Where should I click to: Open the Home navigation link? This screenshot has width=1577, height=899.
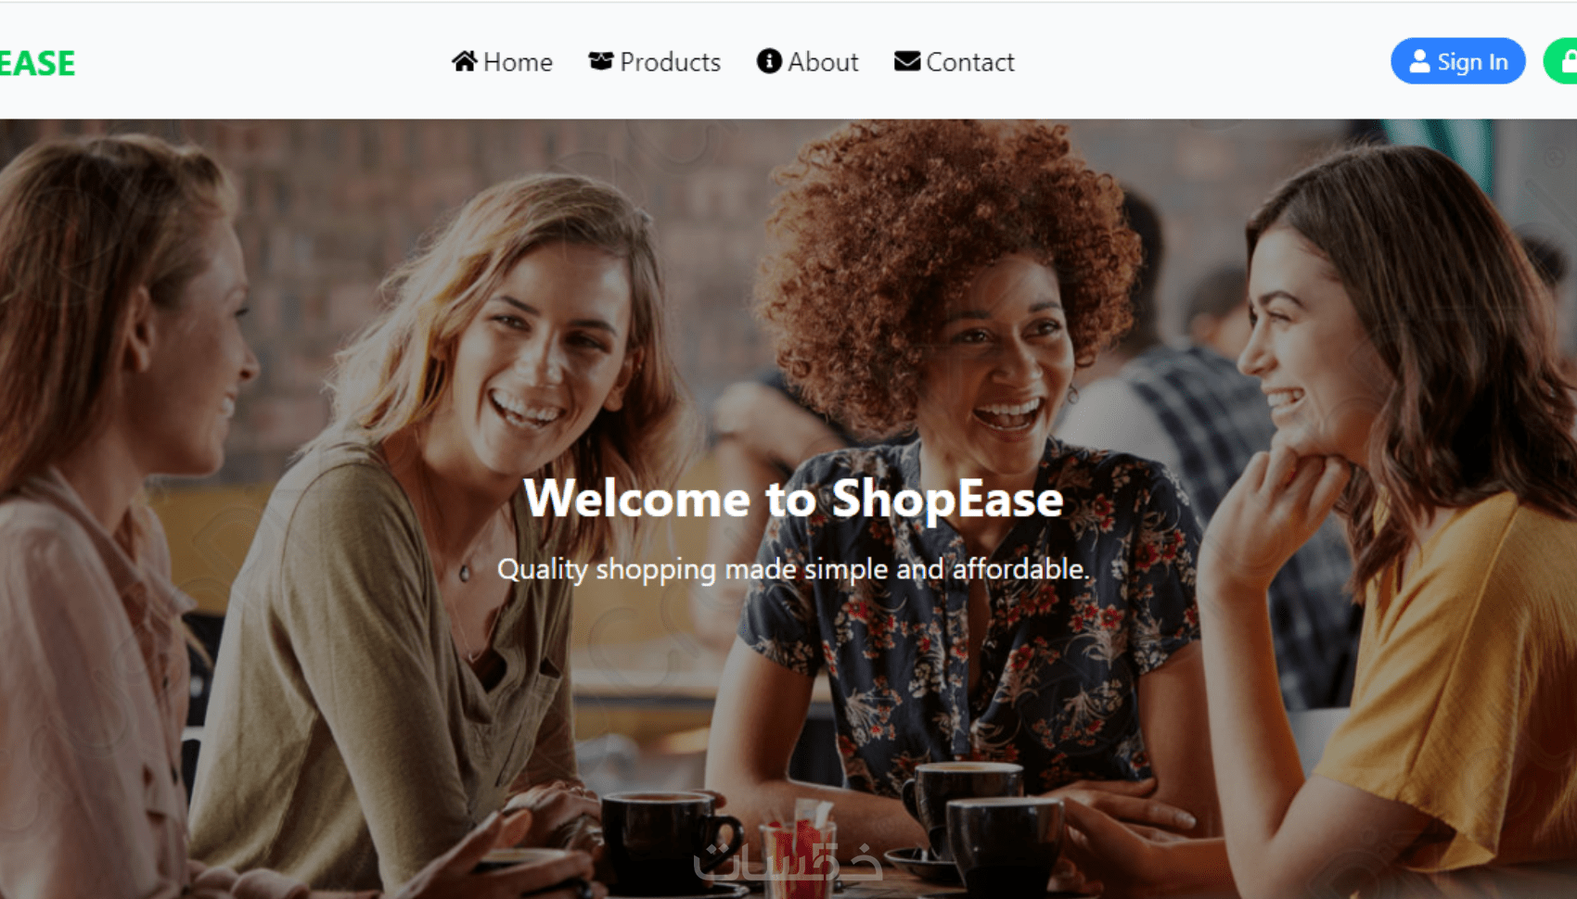point(502,61)
